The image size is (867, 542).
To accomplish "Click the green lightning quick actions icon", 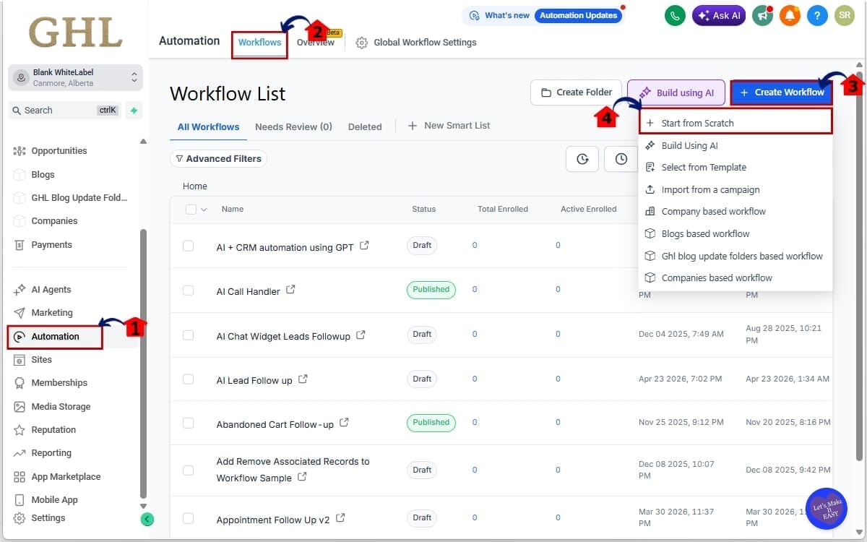I will tap(133, 111).
